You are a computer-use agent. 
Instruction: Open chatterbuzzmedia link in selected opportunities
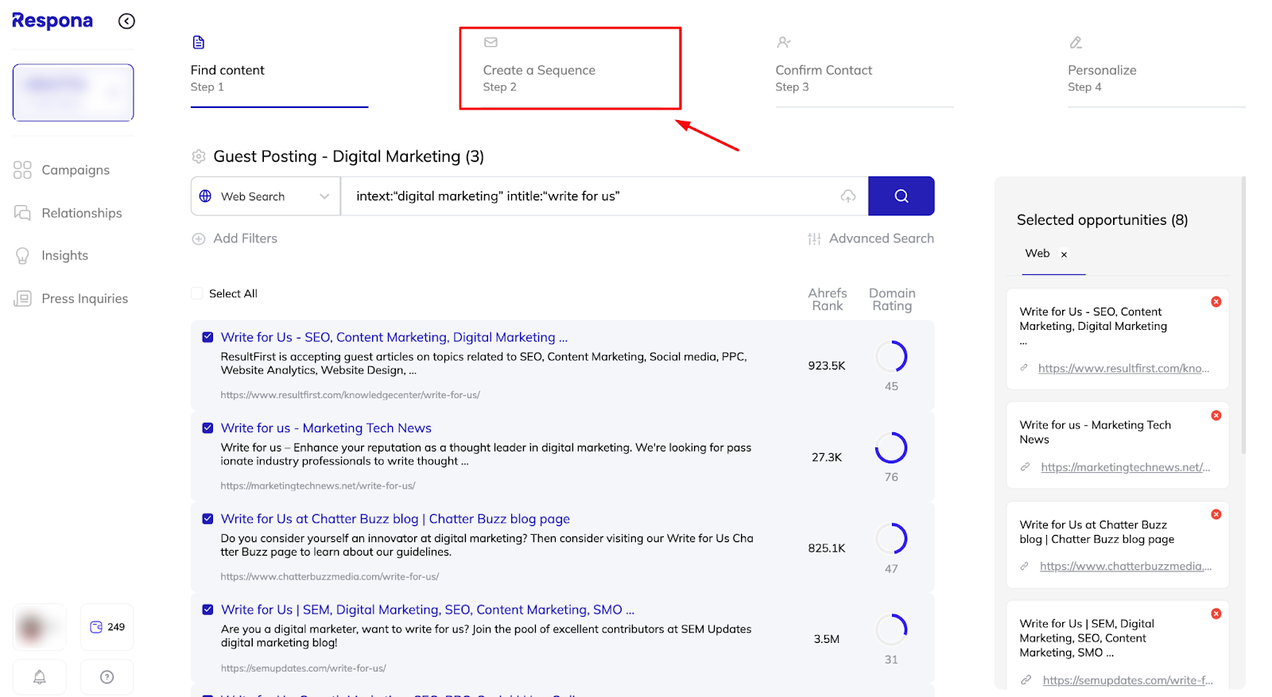pos(1126,567)
